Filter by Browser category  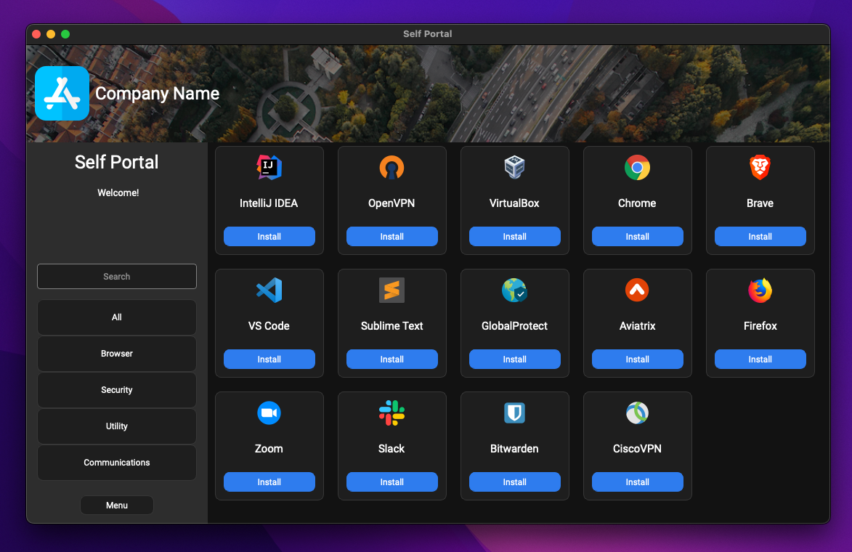(117, 354)
